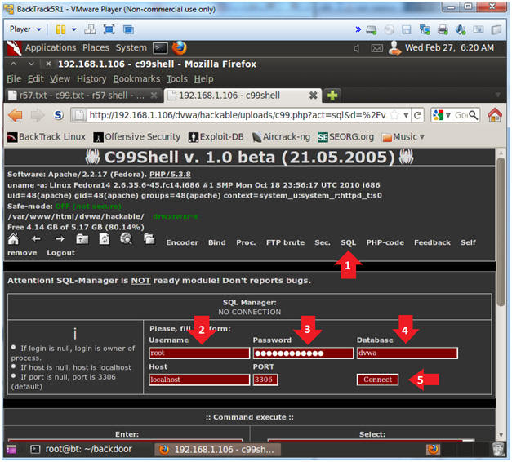This screenshot has height=462, width=512.
Task: Open the SEORG.org bookmark
Action: tap(345, 137)
